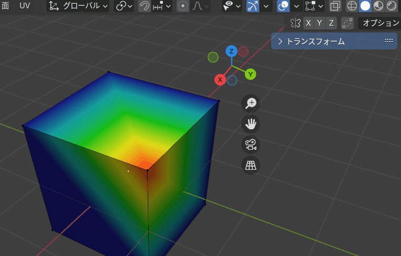Open the mesh edit mode overlays dropdown
The height and width of the screenshot is (256, 401).
[314, 6]
